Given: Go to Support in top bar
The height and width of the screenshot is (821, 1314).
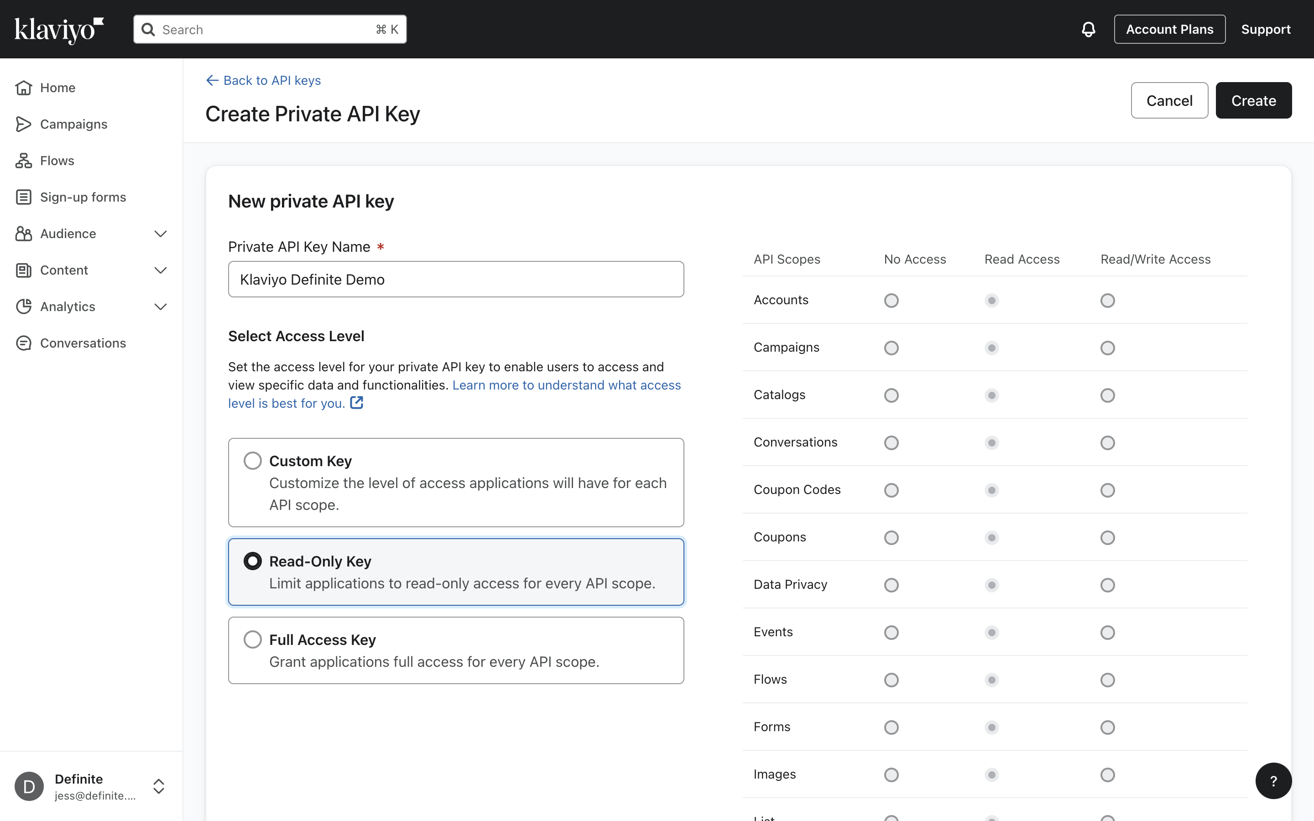Looking at the screenshot, I should [1265, 29].
